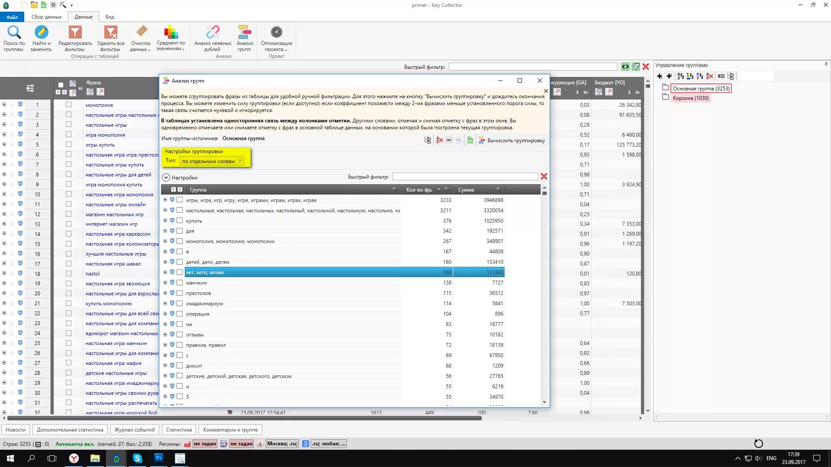Click the Analysis of implicit duplicates icon
This screenshot has width=831, height=467.
[213, 32]
